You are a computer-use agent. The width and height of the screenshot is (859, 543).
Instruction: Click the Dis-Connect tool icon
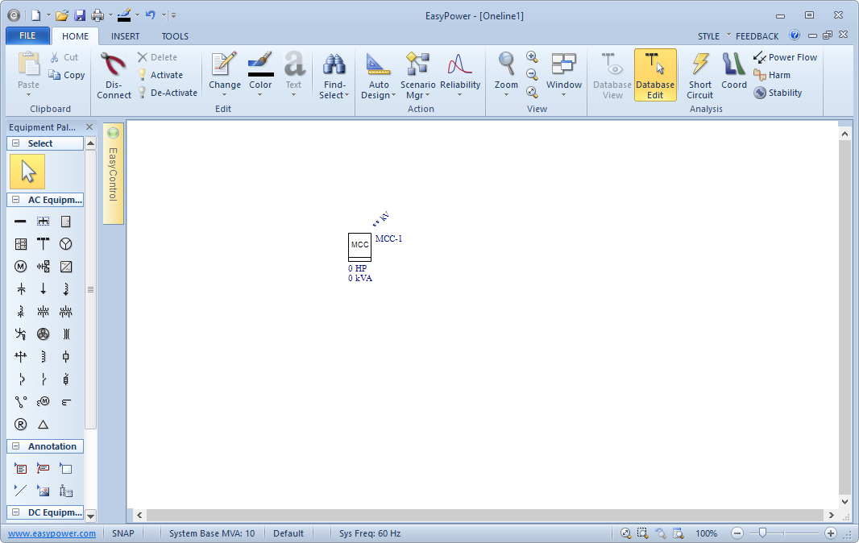114,74
